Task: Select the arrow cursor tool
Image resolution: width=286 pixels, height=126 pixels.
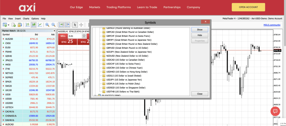Action: click(x=75, y=25)
